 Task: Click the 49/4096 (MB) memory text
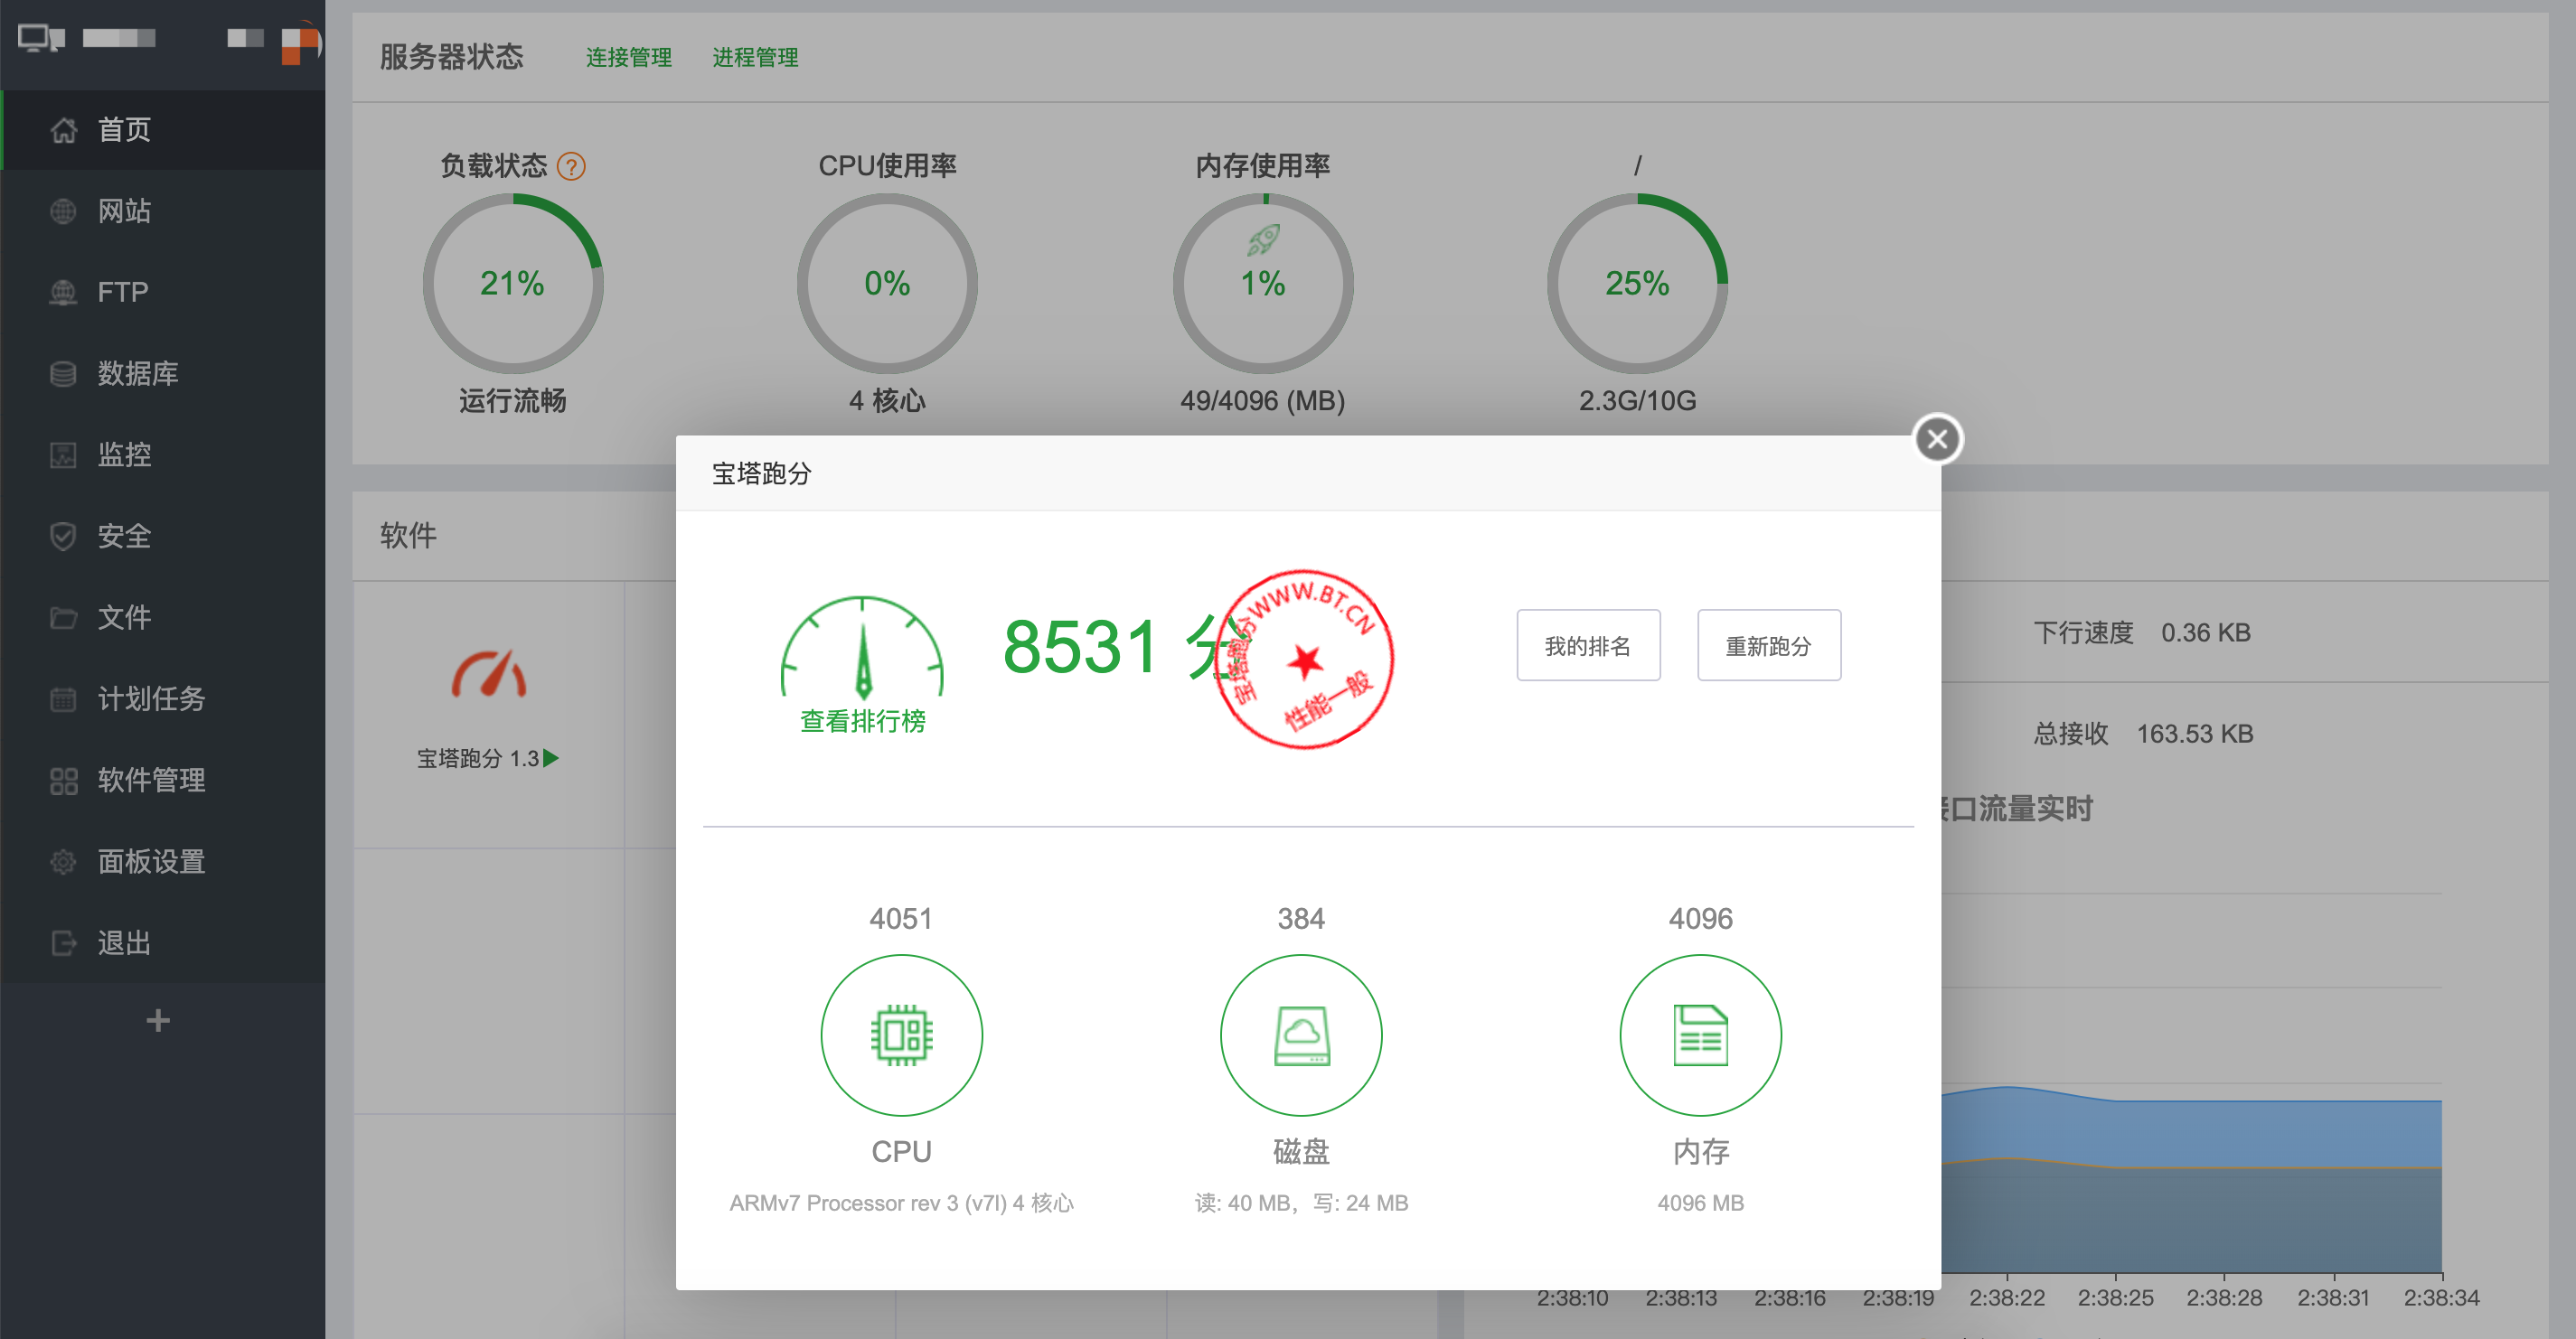(x=1262, y=400)
